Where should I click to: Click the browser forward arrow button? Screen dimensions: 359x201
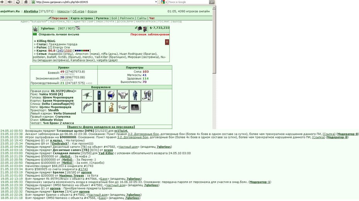tap(2, 2)
